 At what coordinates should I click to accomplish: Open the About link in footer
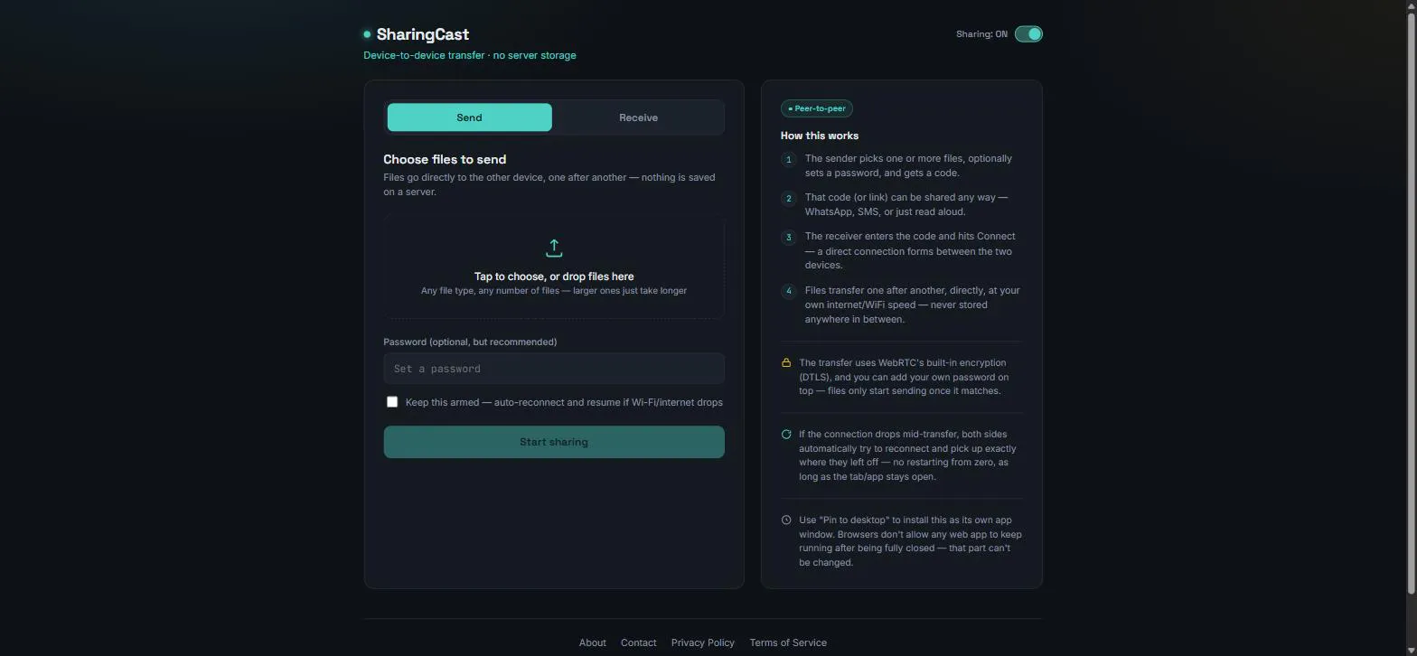point(592,642)
